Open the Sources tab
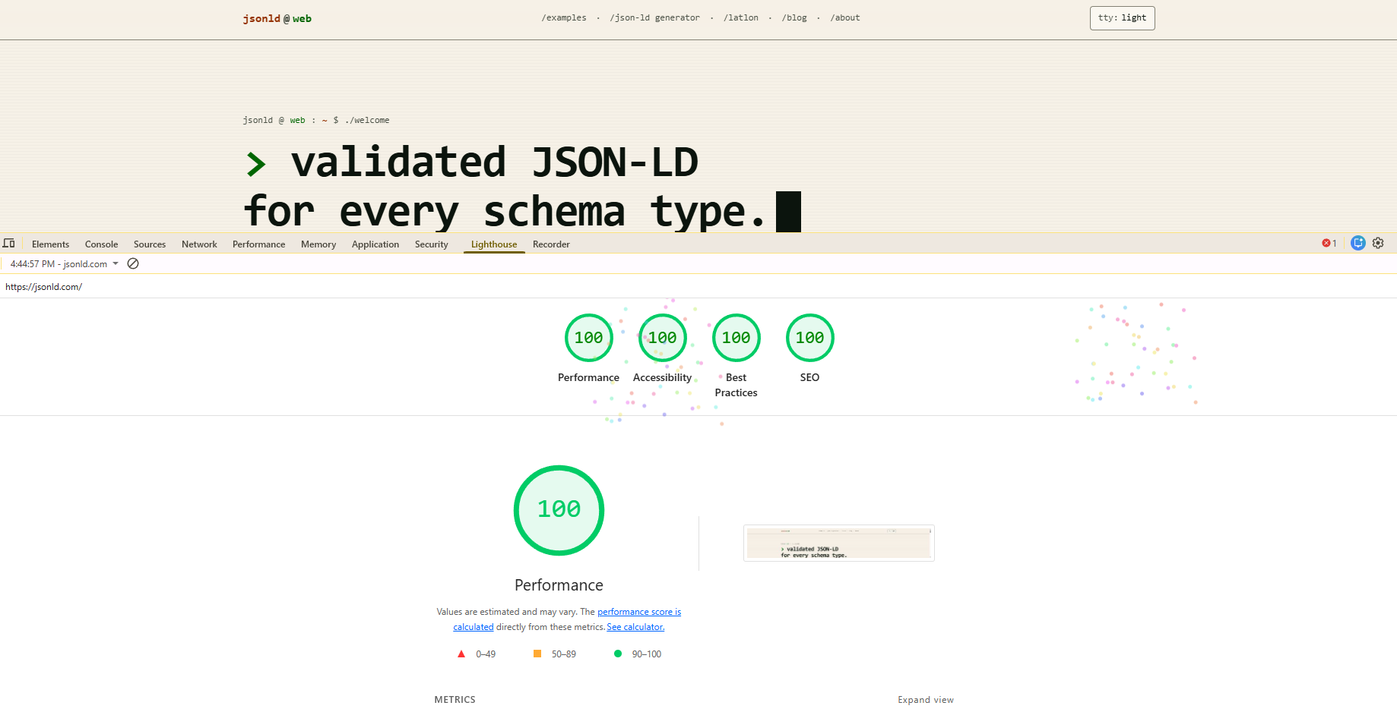The height and width of the screenshot is (712, 1397). point(150,244)
